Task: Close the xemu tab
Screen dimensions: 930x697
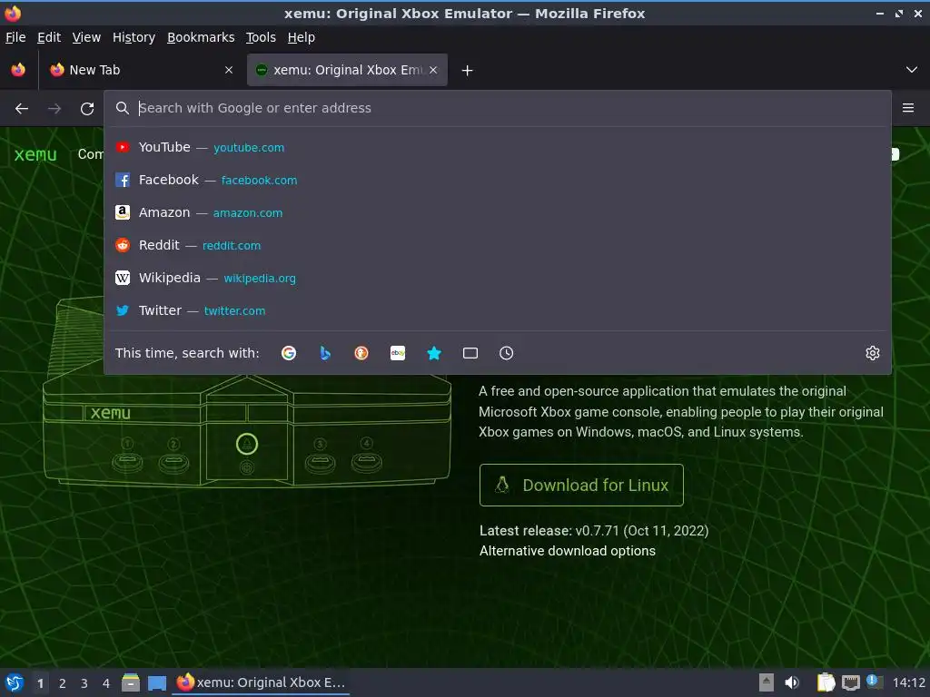Action: tap(433, 70)
